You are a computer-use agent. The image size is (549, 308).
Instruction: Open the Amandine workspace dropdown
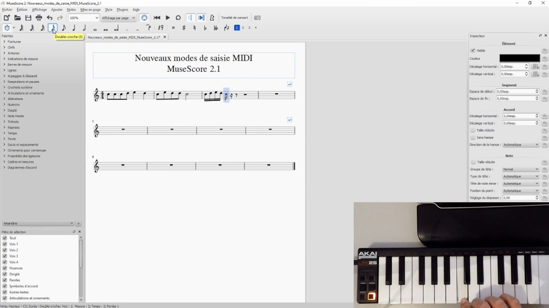pos(38,223)
